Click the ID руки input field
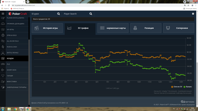 pyautogui.click(x=44, y=14)
